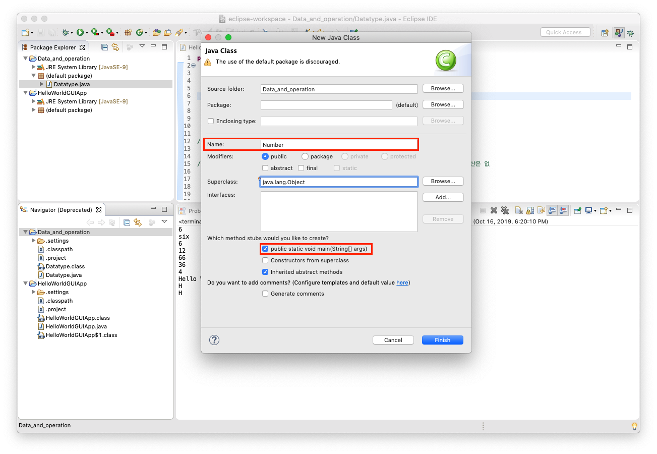
Task: Click the Open Type toolbar icon
Action: pos(157,32)
